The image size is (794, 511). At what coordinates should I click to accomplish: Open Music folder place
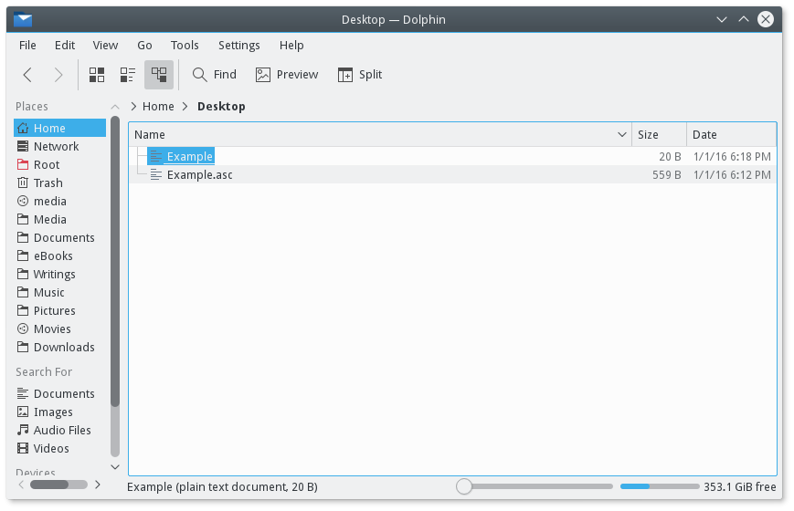[x=59, y=292]
